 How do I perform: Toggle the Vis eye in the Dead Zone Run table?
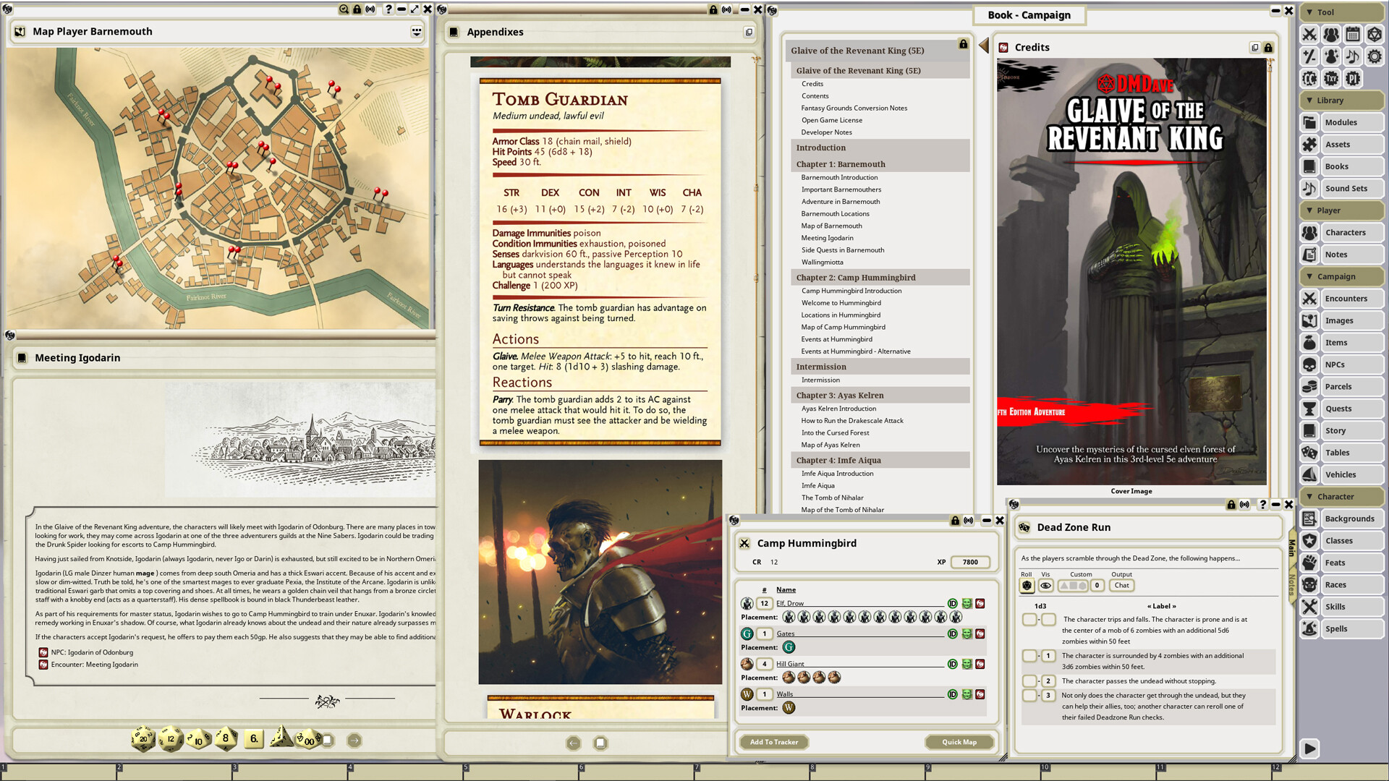point(1045,586)
